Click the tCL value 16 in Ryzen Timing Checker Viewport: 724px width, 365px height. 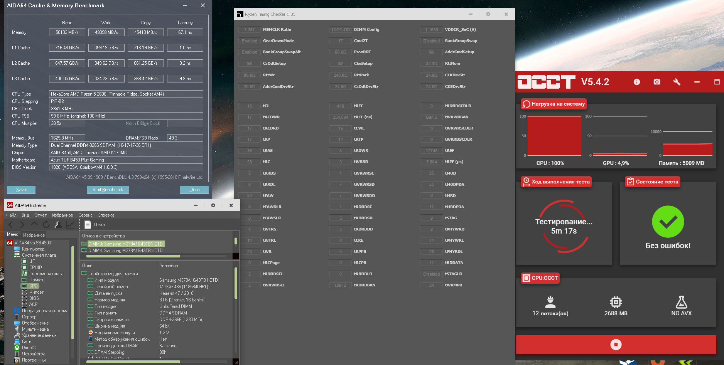coord(250,106)
